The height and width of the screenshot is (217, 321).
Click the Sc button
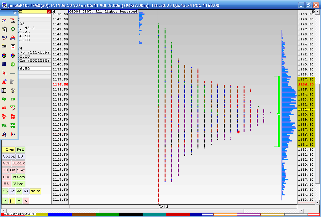point(12,191)
